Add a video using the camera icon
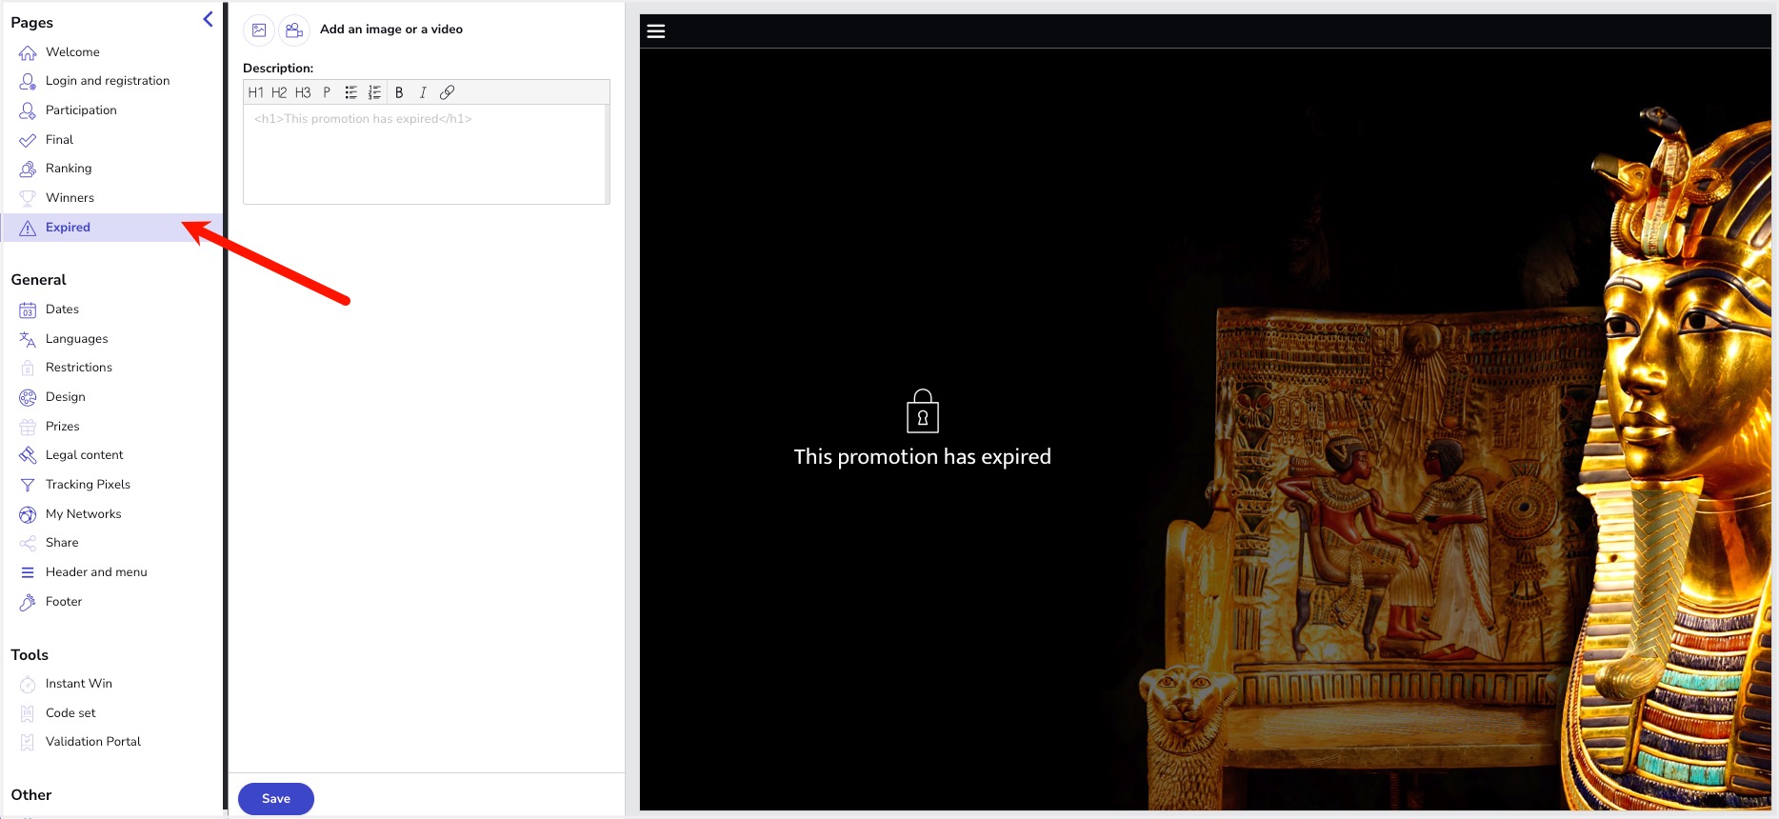 pos(294,30)
